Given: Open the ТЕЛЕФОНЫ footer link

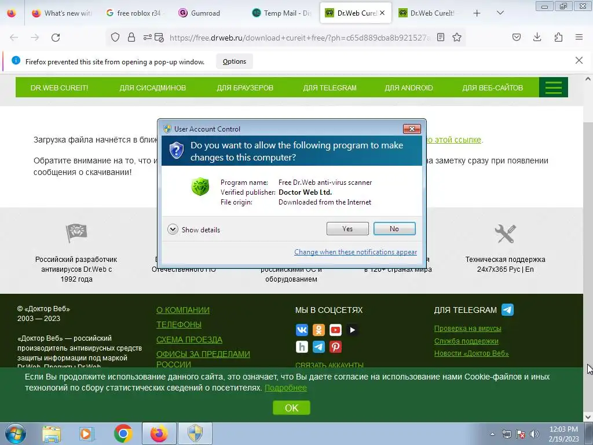Looking at the screenshot, I should click(x=179, y=324).
